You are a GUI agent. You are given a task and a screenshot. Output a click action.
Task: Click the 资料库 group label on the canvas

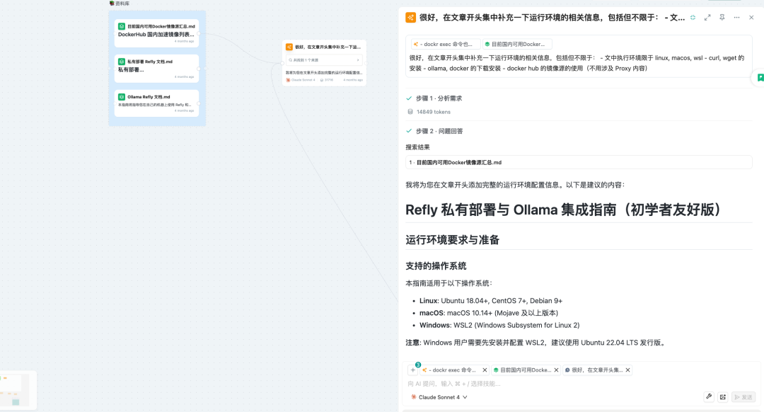pyautogui.click(x=120, y=4)
